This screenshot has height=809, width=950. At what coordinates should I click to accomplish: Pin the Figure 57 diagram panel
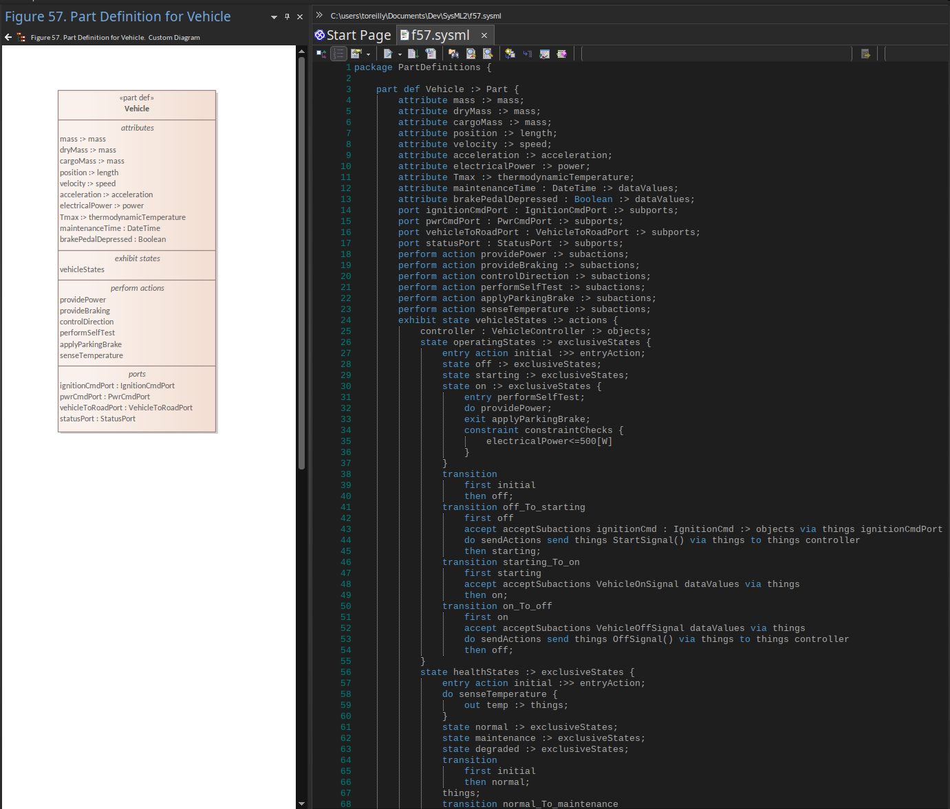287,16
